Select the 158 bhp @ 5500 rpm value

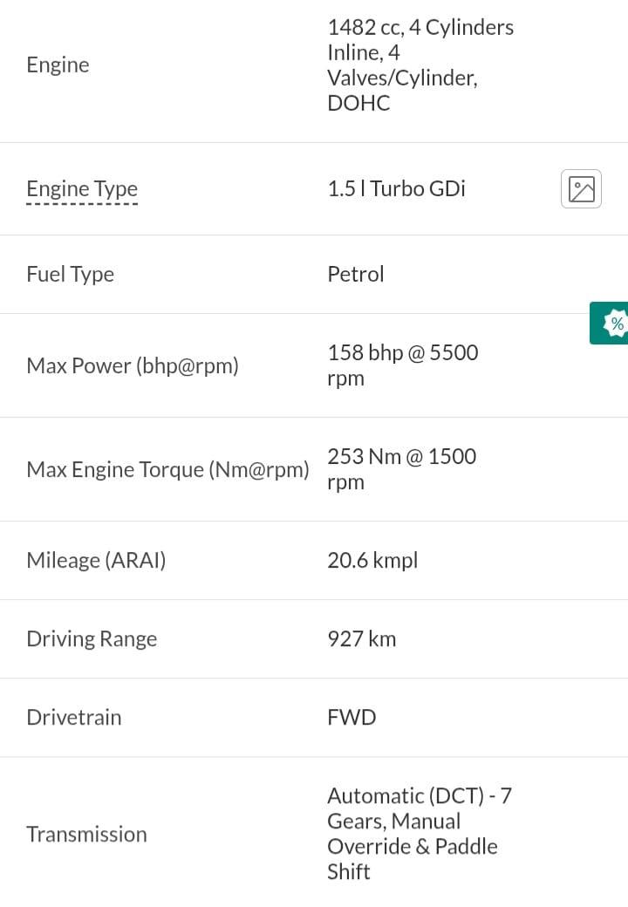click(402, 365)
